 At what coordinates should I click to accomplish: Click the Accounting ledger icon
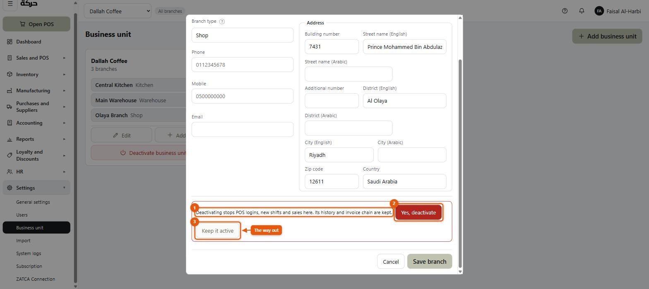10,123
